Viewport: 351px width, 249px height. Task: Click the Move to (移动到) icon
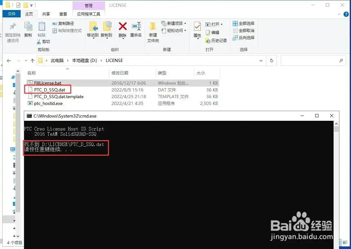(93, 26)
